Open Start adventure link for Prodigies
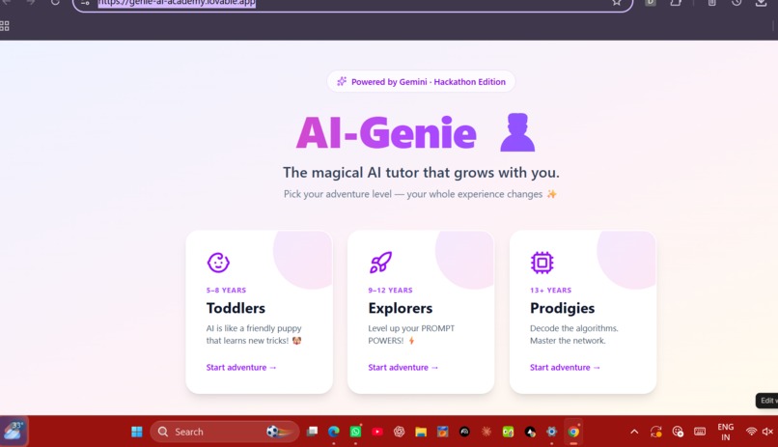The width and height of the screenshot is (778, 447). coord(565,367)
